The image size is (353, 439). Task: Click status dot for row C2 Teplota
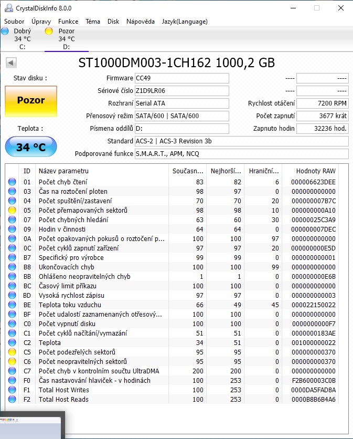point(12,342)
